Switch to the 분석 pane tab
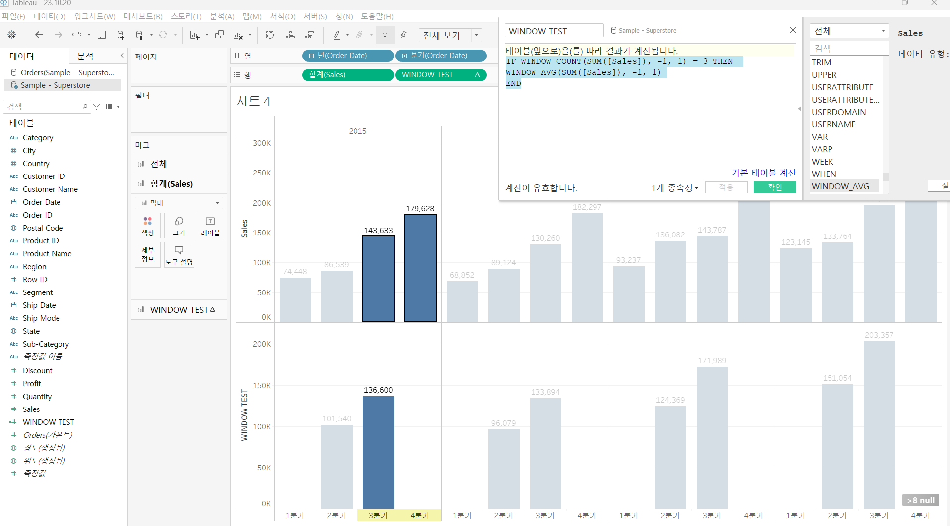Screen dimensions: 950x526 tap(85, 56)
